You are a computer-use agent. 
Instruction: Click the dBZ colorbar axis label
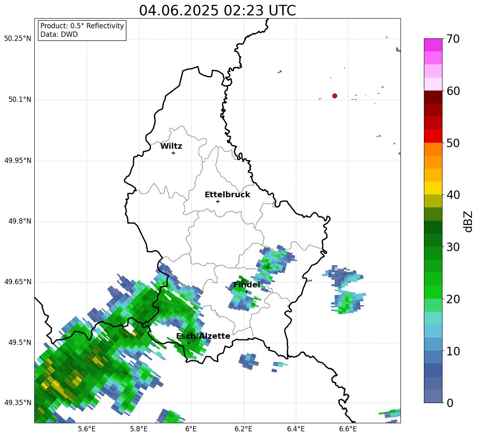tap(468, 221)
